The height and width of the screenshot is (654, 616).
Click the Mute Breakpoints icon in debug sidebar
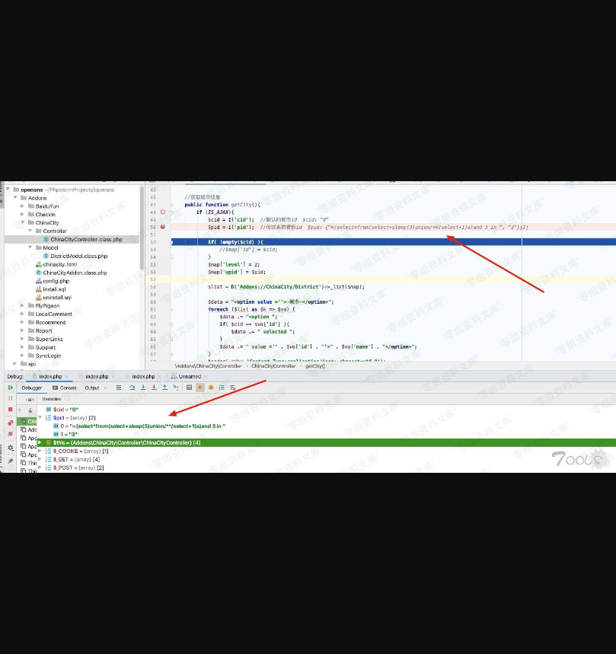click(11, 434)
